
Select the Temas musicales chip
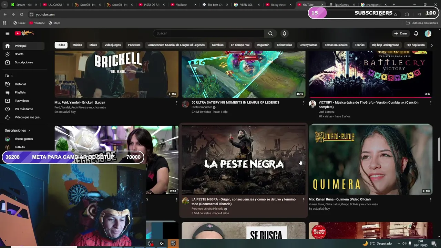pyautogui.click(x=336, y=45)
